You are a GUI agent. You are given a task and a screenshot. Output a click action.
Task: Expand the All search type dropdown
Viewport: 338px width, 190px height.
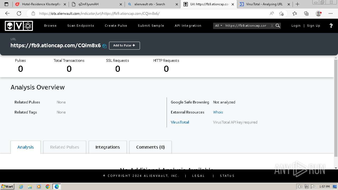point(218,26)
